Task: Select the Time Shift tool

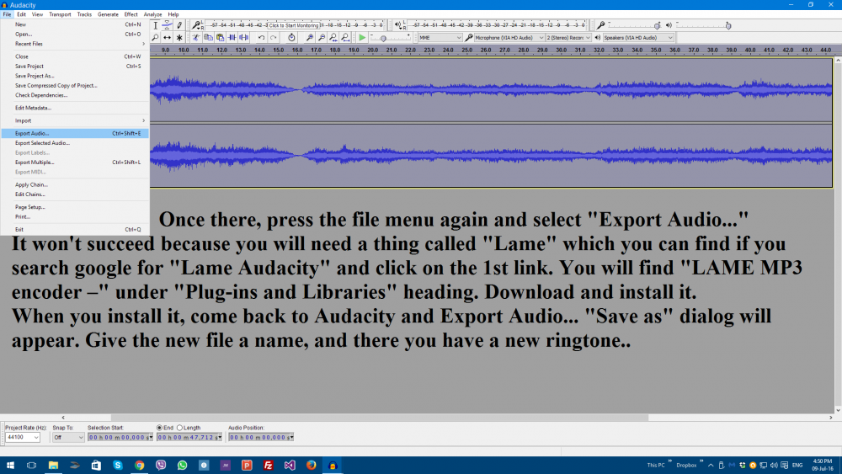Action: click(167, 38)
